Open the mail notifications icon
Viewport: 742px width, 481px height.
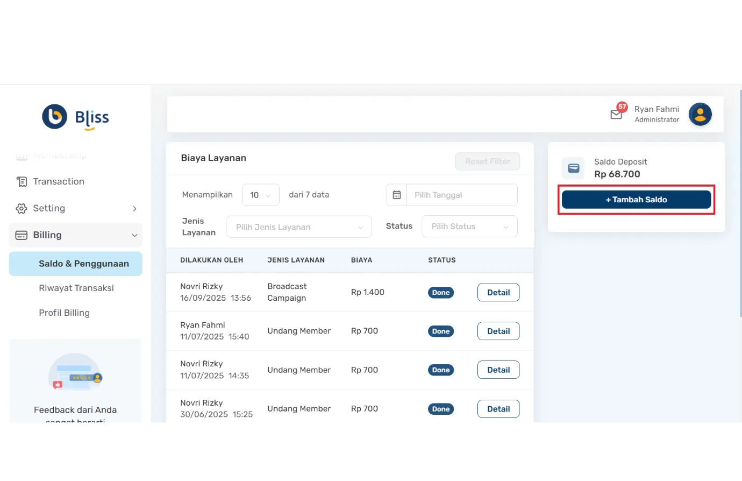click(x=616, y=114)
